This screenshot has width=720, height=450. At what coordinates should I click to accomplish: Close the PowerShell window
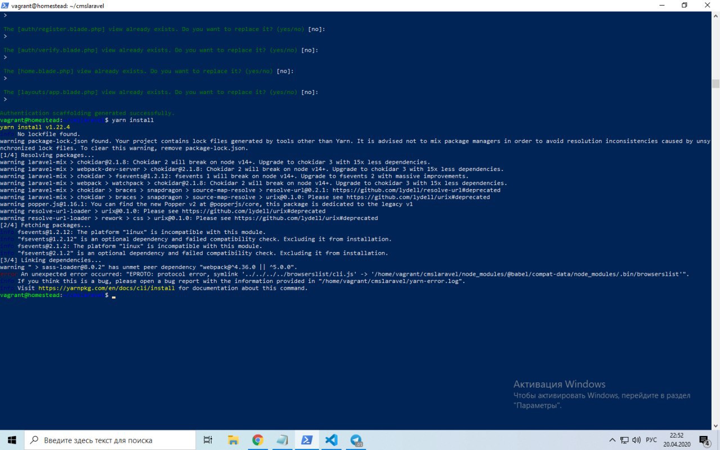point(708,6)
